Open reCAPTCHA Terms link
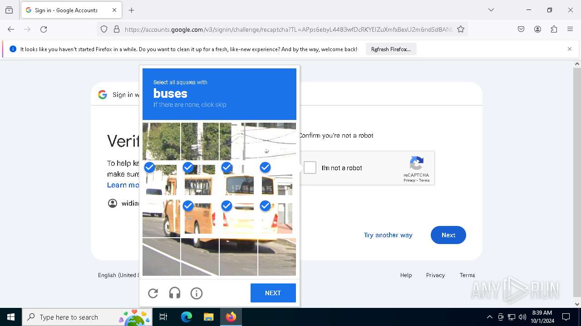 click(x=424, y=180)
